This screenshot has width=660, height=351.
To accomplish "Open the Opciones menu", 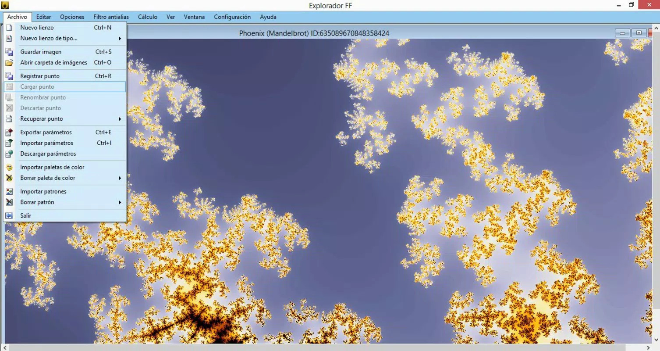I will [x=72, y=17].
